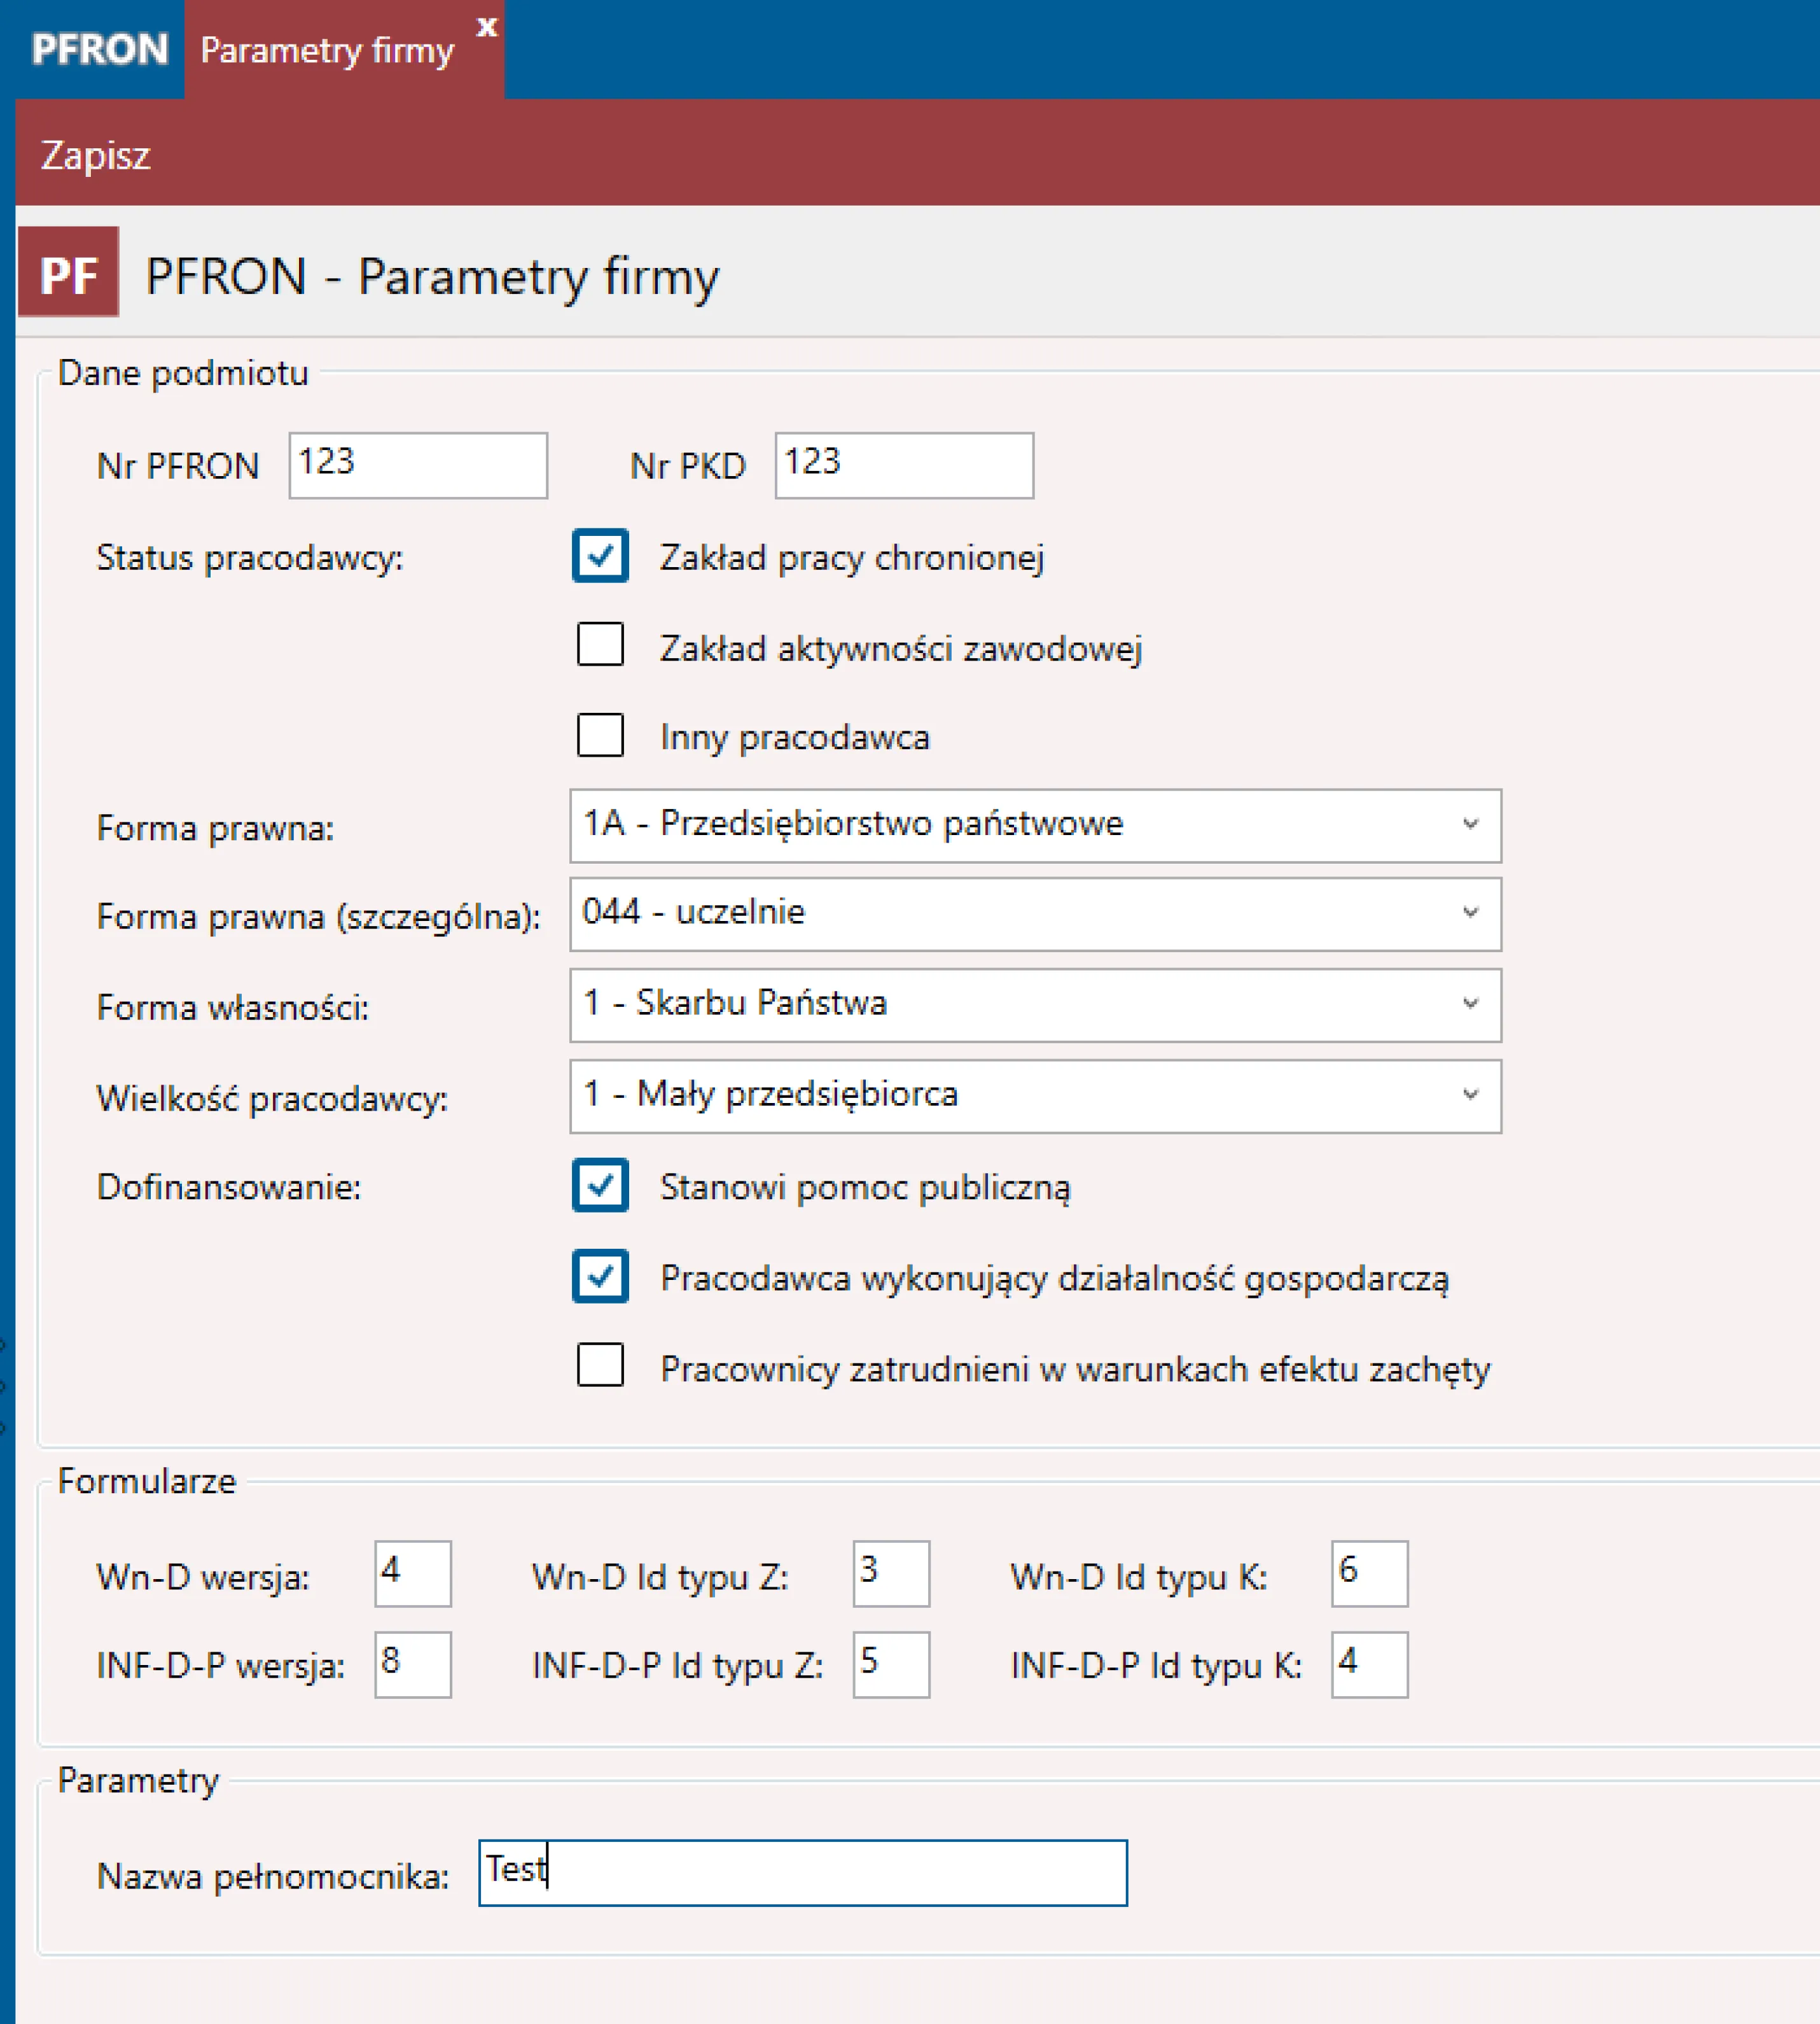Close the Parametry firmy tab
The width and height of the screenshot is (1820, 2024).
point(487,27)
